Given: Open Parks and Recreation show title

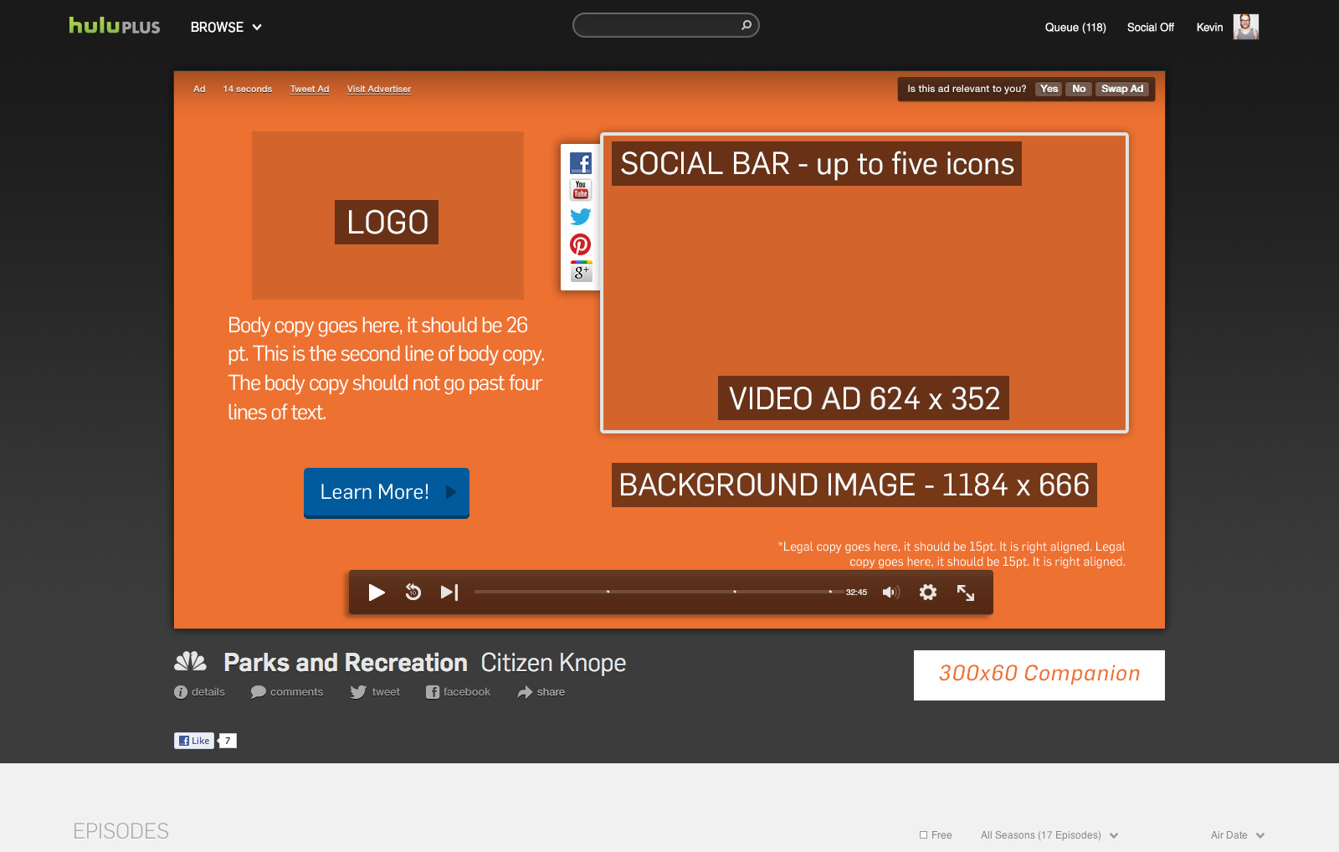Looking at the screenshot, I should pos(346,663).
